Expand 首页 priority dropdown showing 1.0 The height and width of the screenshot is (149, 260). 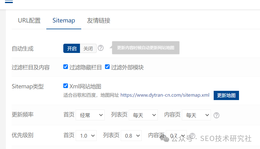tap(86, 135)
